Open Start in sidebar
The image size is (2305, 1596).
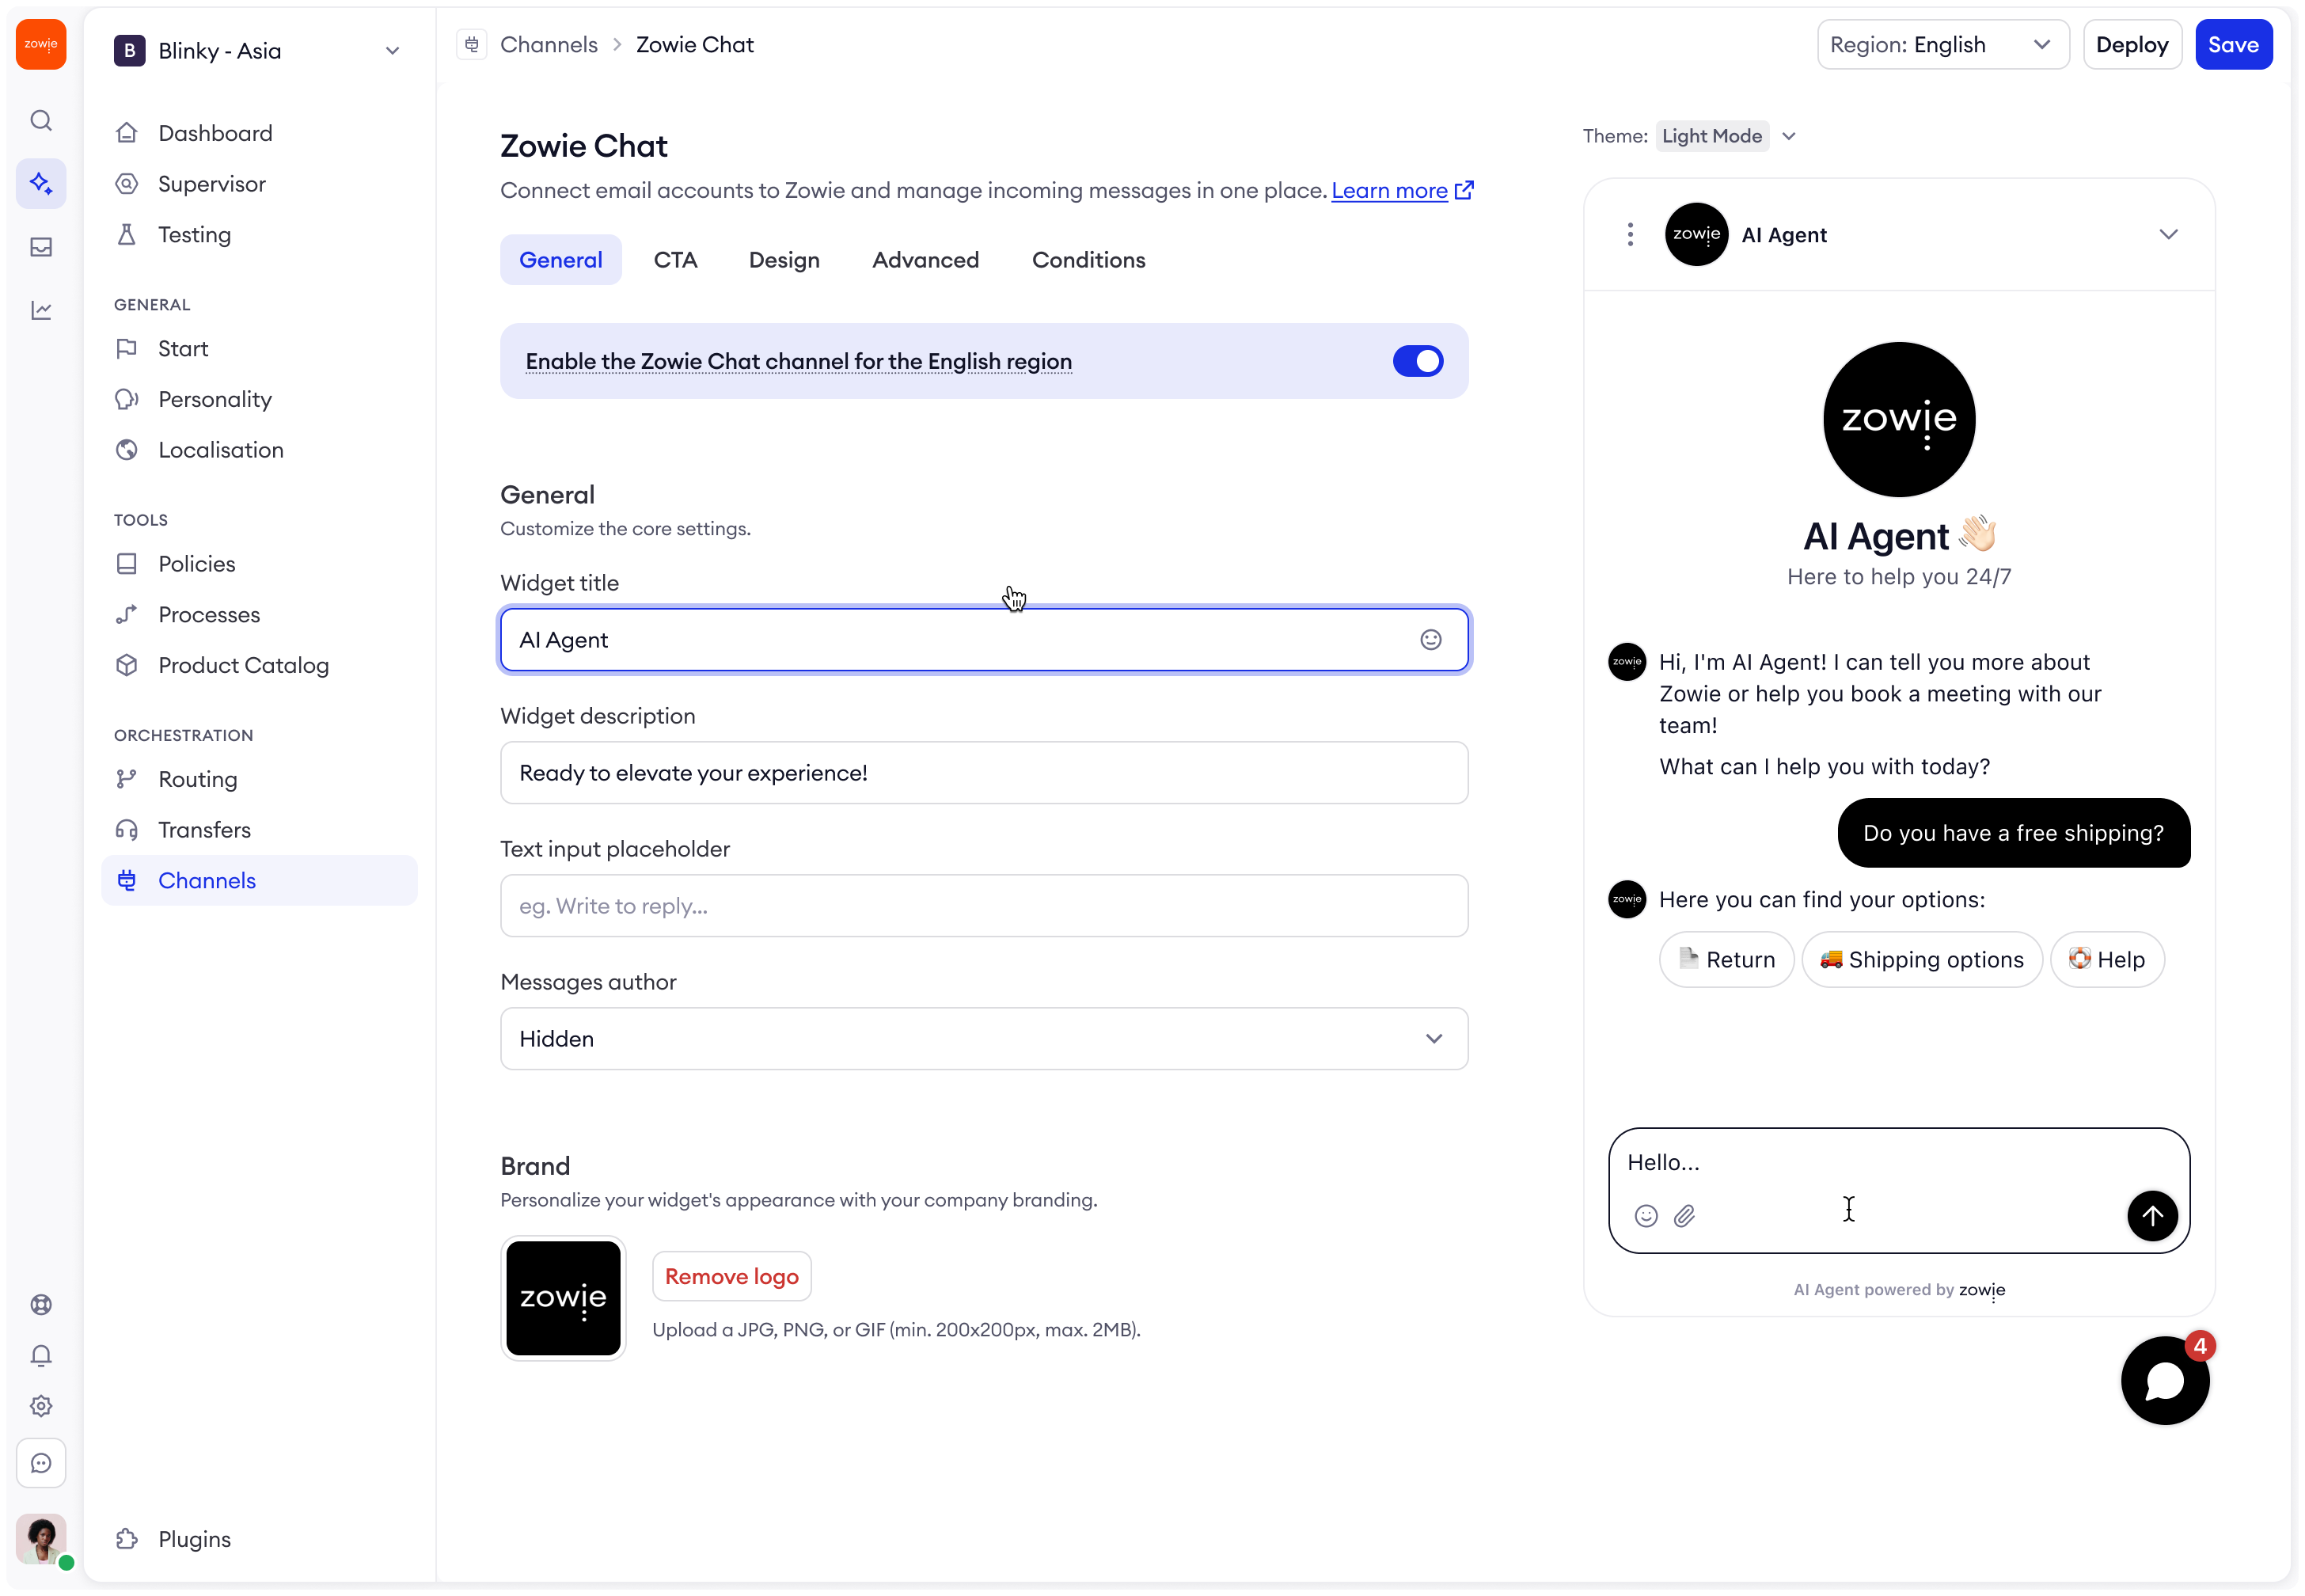tap(258, 349)
